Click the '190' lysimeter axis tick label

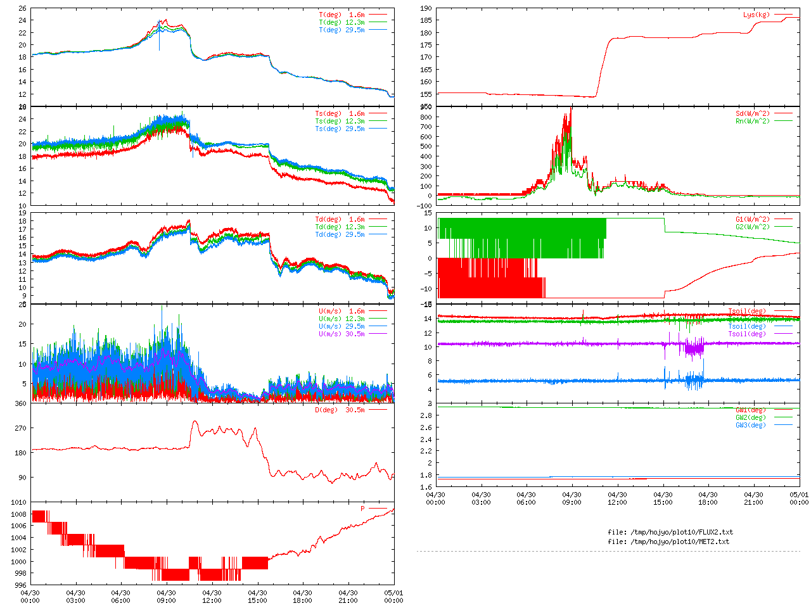point(426,8)
